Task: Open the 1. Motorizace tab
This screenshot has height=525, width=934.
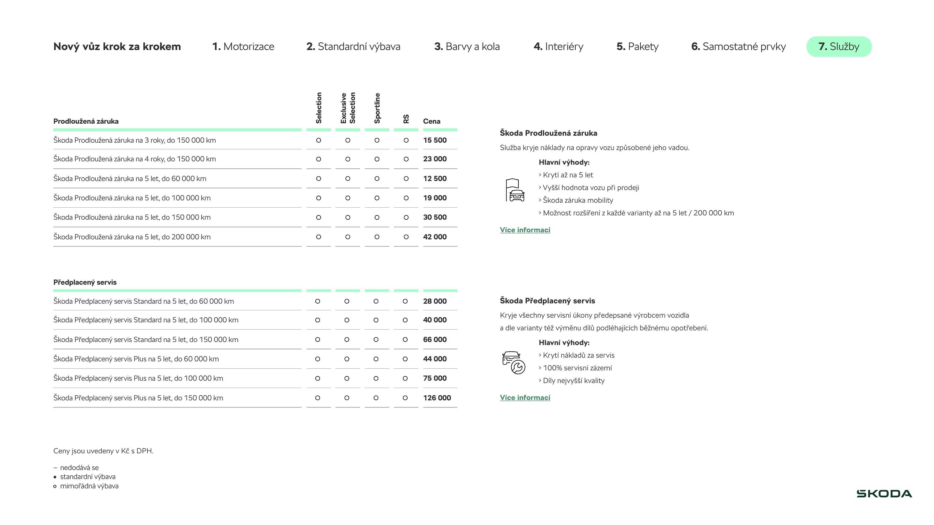Action: [243, 46]
